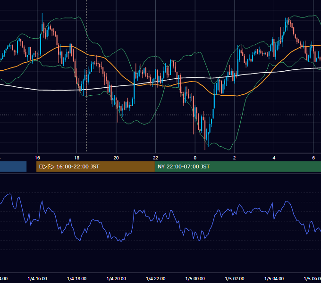This screenshot has width=321, height=283.
Task: Click the 4 hour label on chart axis
Action: click(274, 158)
